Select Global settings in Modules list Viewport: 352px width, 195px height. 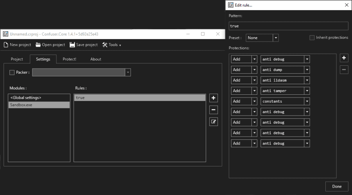[39, 97]
